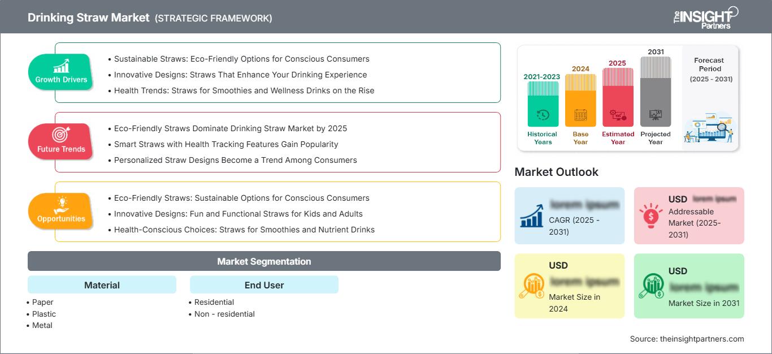The width and height of the screenshot is (772, 354).
Task: Select the End User segmentation header
Action: click(x=264, y=285)
